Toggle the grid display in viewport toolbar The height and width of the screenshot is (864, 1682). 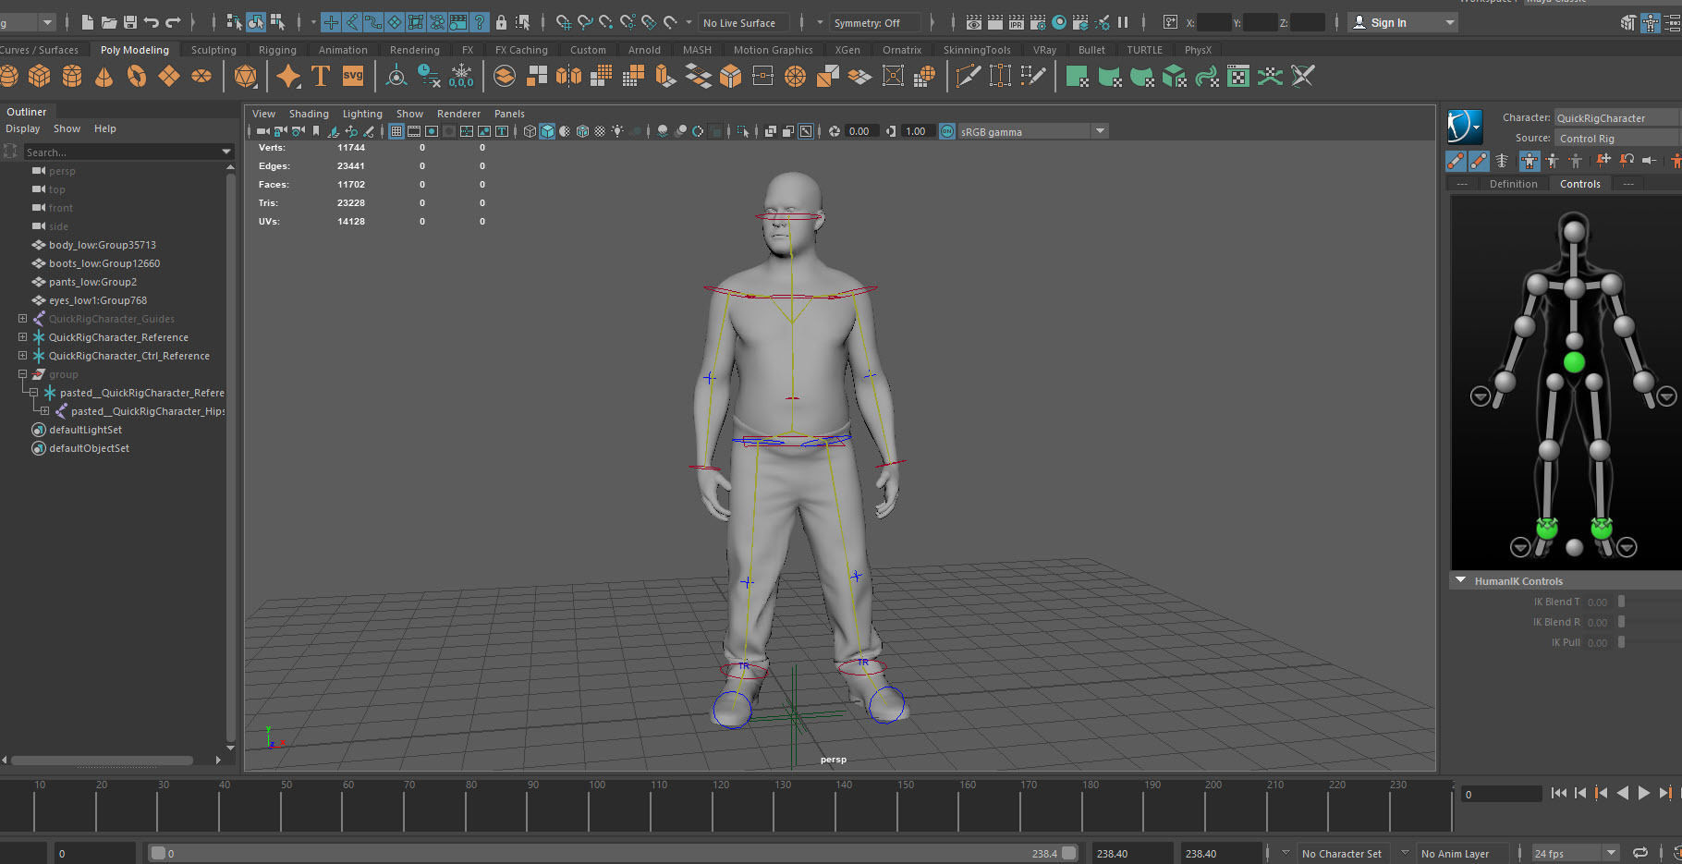[396, 131]
